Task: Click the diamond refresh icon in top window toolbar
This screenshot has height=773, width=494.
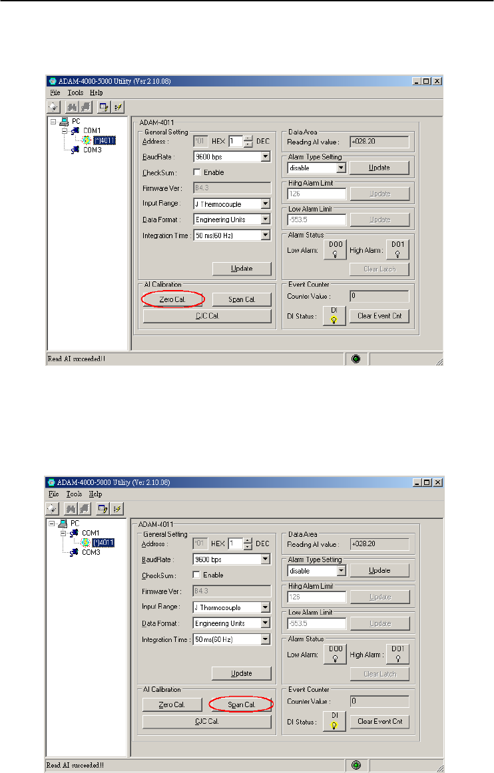Action: click(x=53, y=107)
